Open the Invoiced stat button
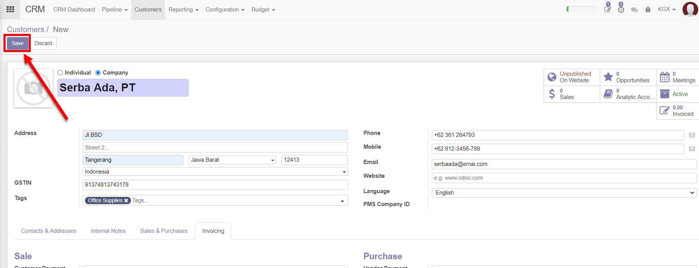Viewport: 699px width, 268px height. point(678,111)
